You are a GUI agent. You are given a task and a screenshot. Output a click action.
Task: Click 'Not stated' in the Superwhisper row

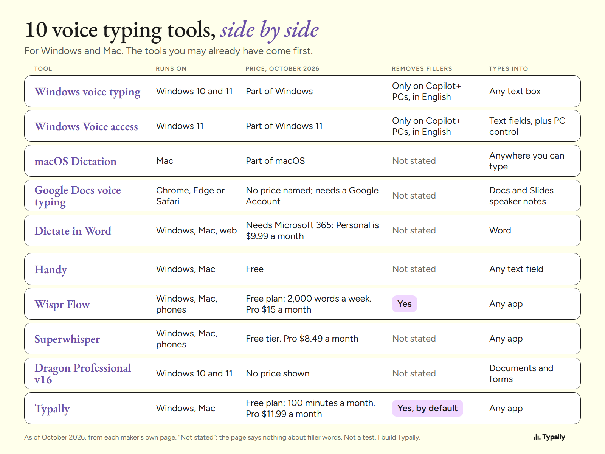[x=414, y=339]
